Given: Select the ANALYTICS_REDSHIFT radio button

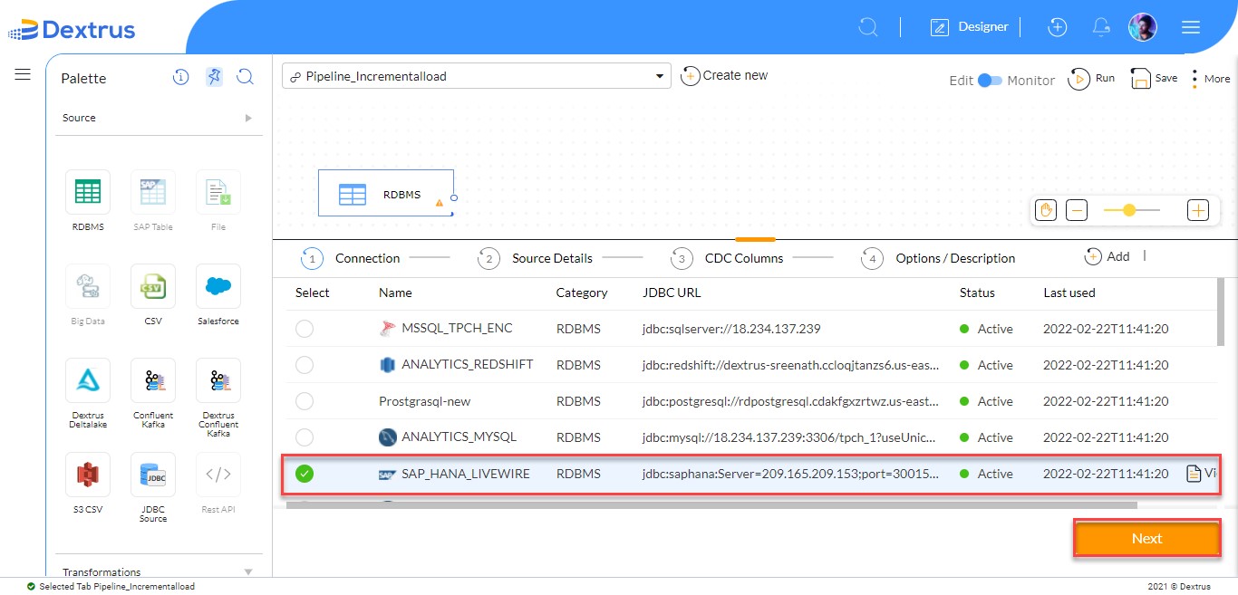Looking at the screenshot, I should 305,365.
